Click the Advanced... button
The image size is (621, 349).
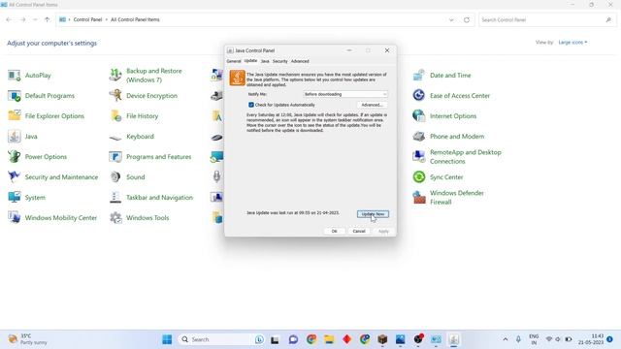[x=372, y=105]
